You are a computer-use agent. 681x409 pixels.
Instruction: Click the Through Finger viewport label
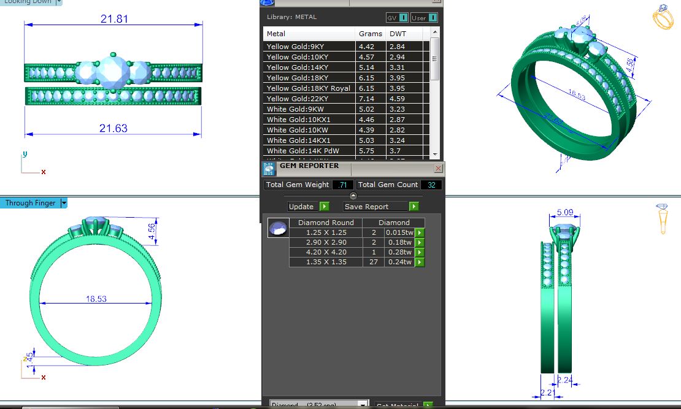30,203
